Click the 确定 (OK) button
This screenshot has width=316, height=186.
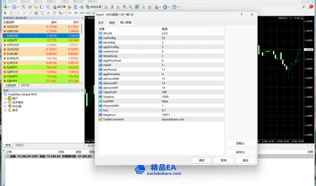[202, 160]
